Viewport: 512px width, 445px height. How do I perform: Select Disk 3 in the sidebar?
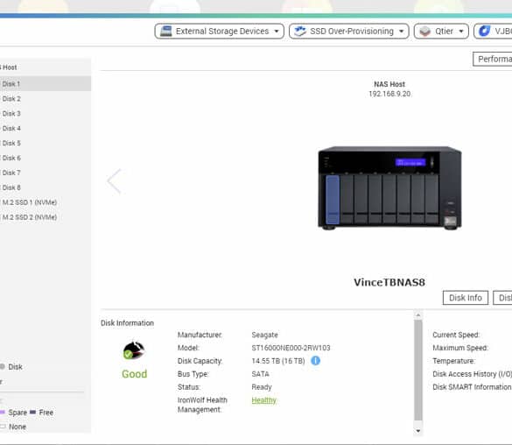(x=46, y=113)
